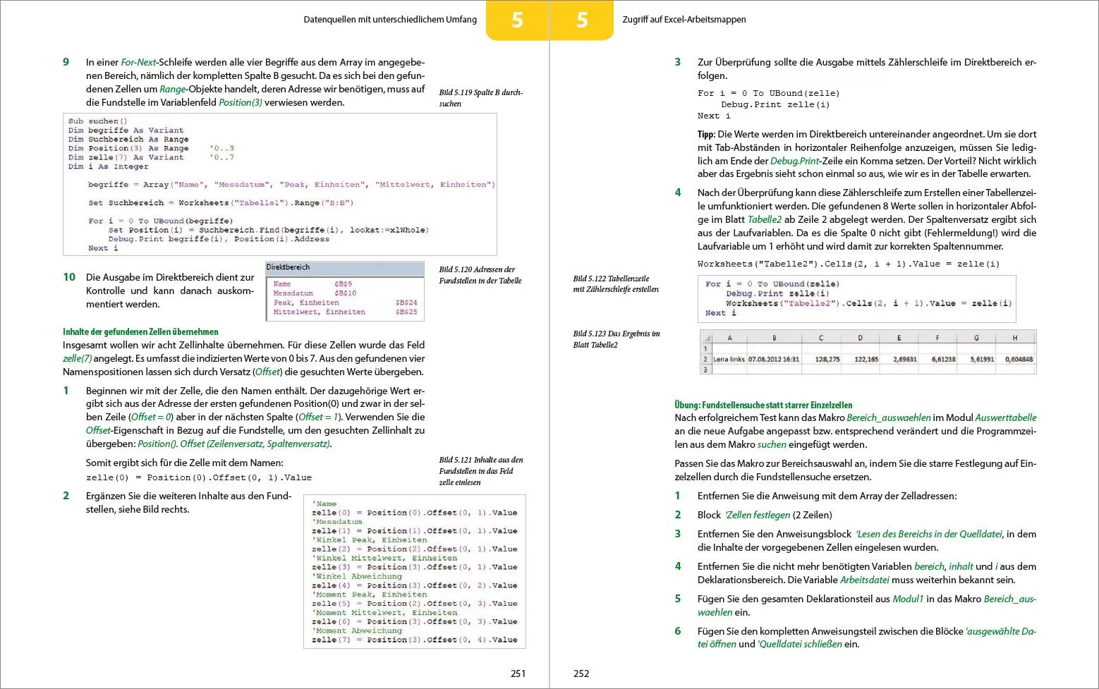Click the zelle Offset code listing figure
This screenshot has height=689, width=1099.
coord(415,572)
